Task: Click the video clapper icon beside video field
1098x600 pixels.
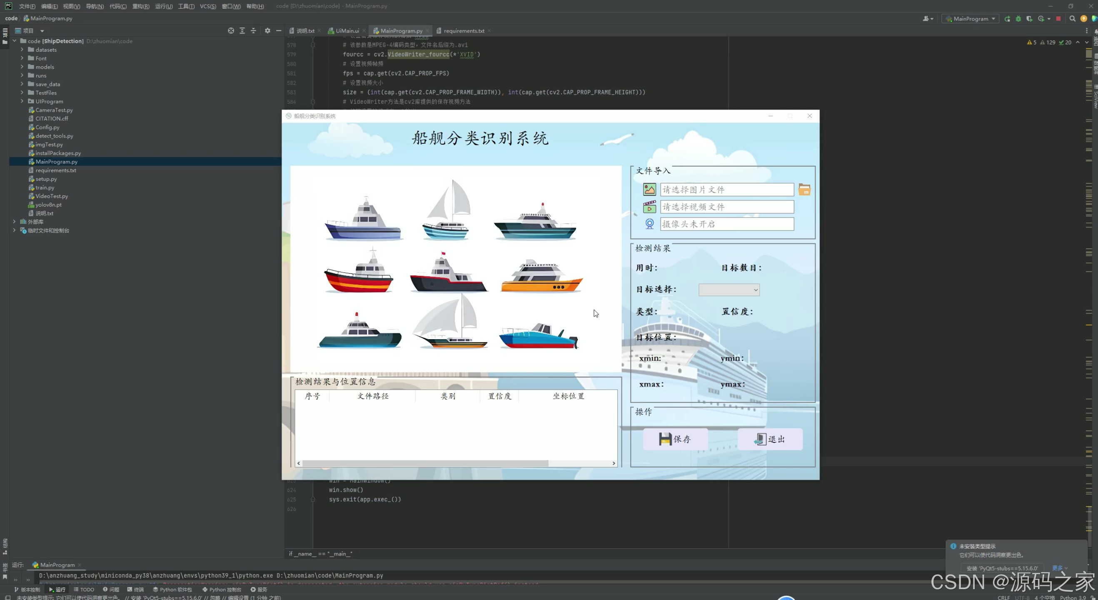Action: (649, 207)
